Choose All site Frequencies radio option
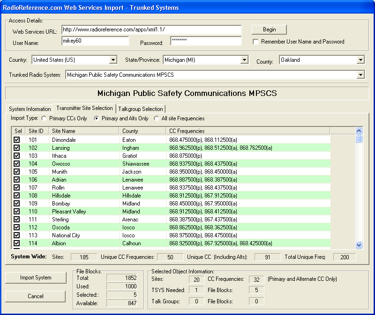This screenshot has width=375, height=315. click(157, 118)
